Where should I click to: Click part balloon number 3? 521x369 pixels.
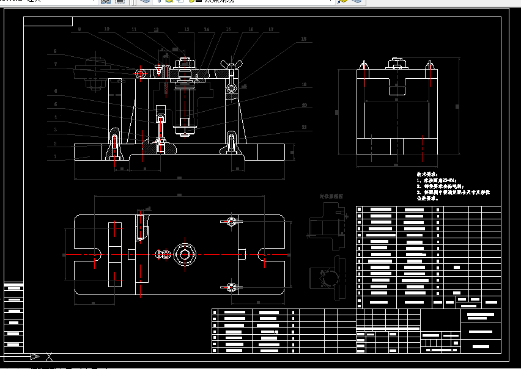tap(56, 130)
